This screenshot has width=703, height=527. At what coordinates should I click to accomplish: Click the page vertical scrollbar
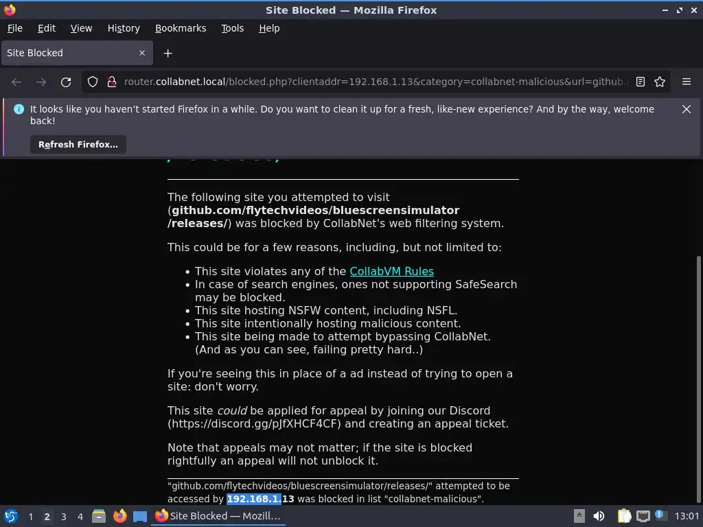pos(699,379)
